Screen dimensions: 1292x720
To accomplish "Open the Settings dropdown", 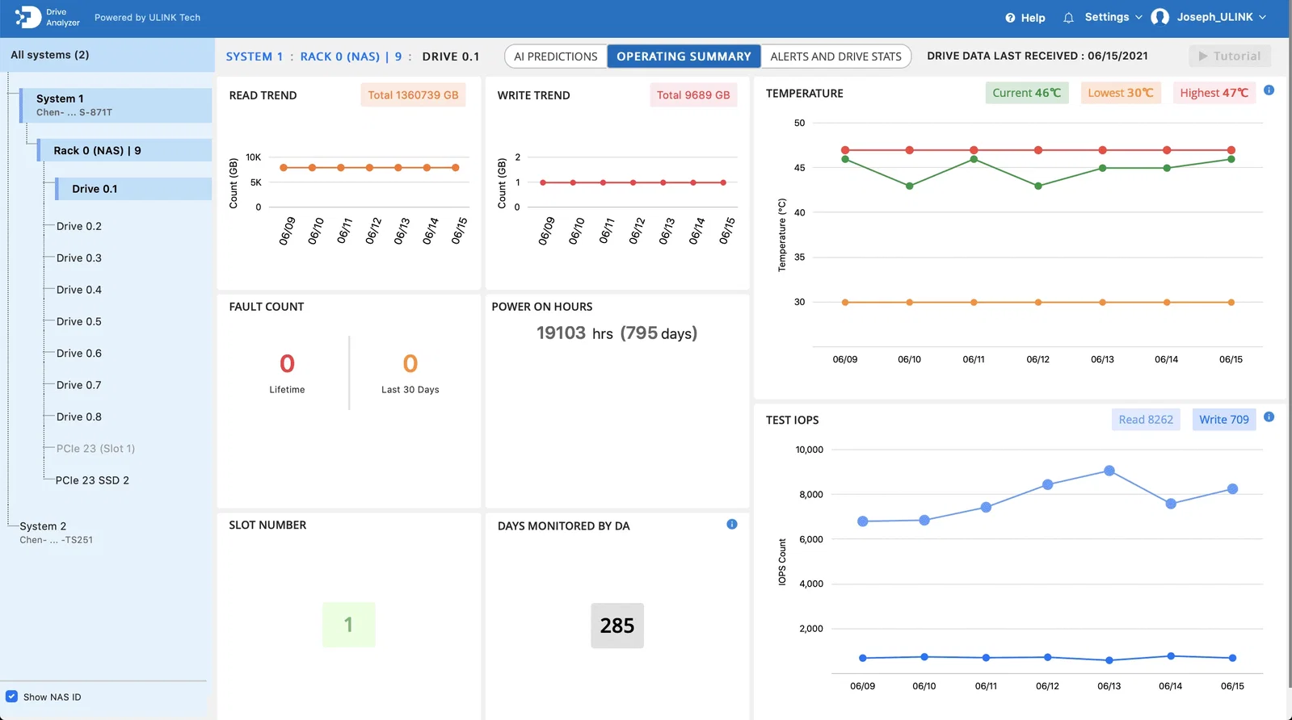I will [1113, 17].
